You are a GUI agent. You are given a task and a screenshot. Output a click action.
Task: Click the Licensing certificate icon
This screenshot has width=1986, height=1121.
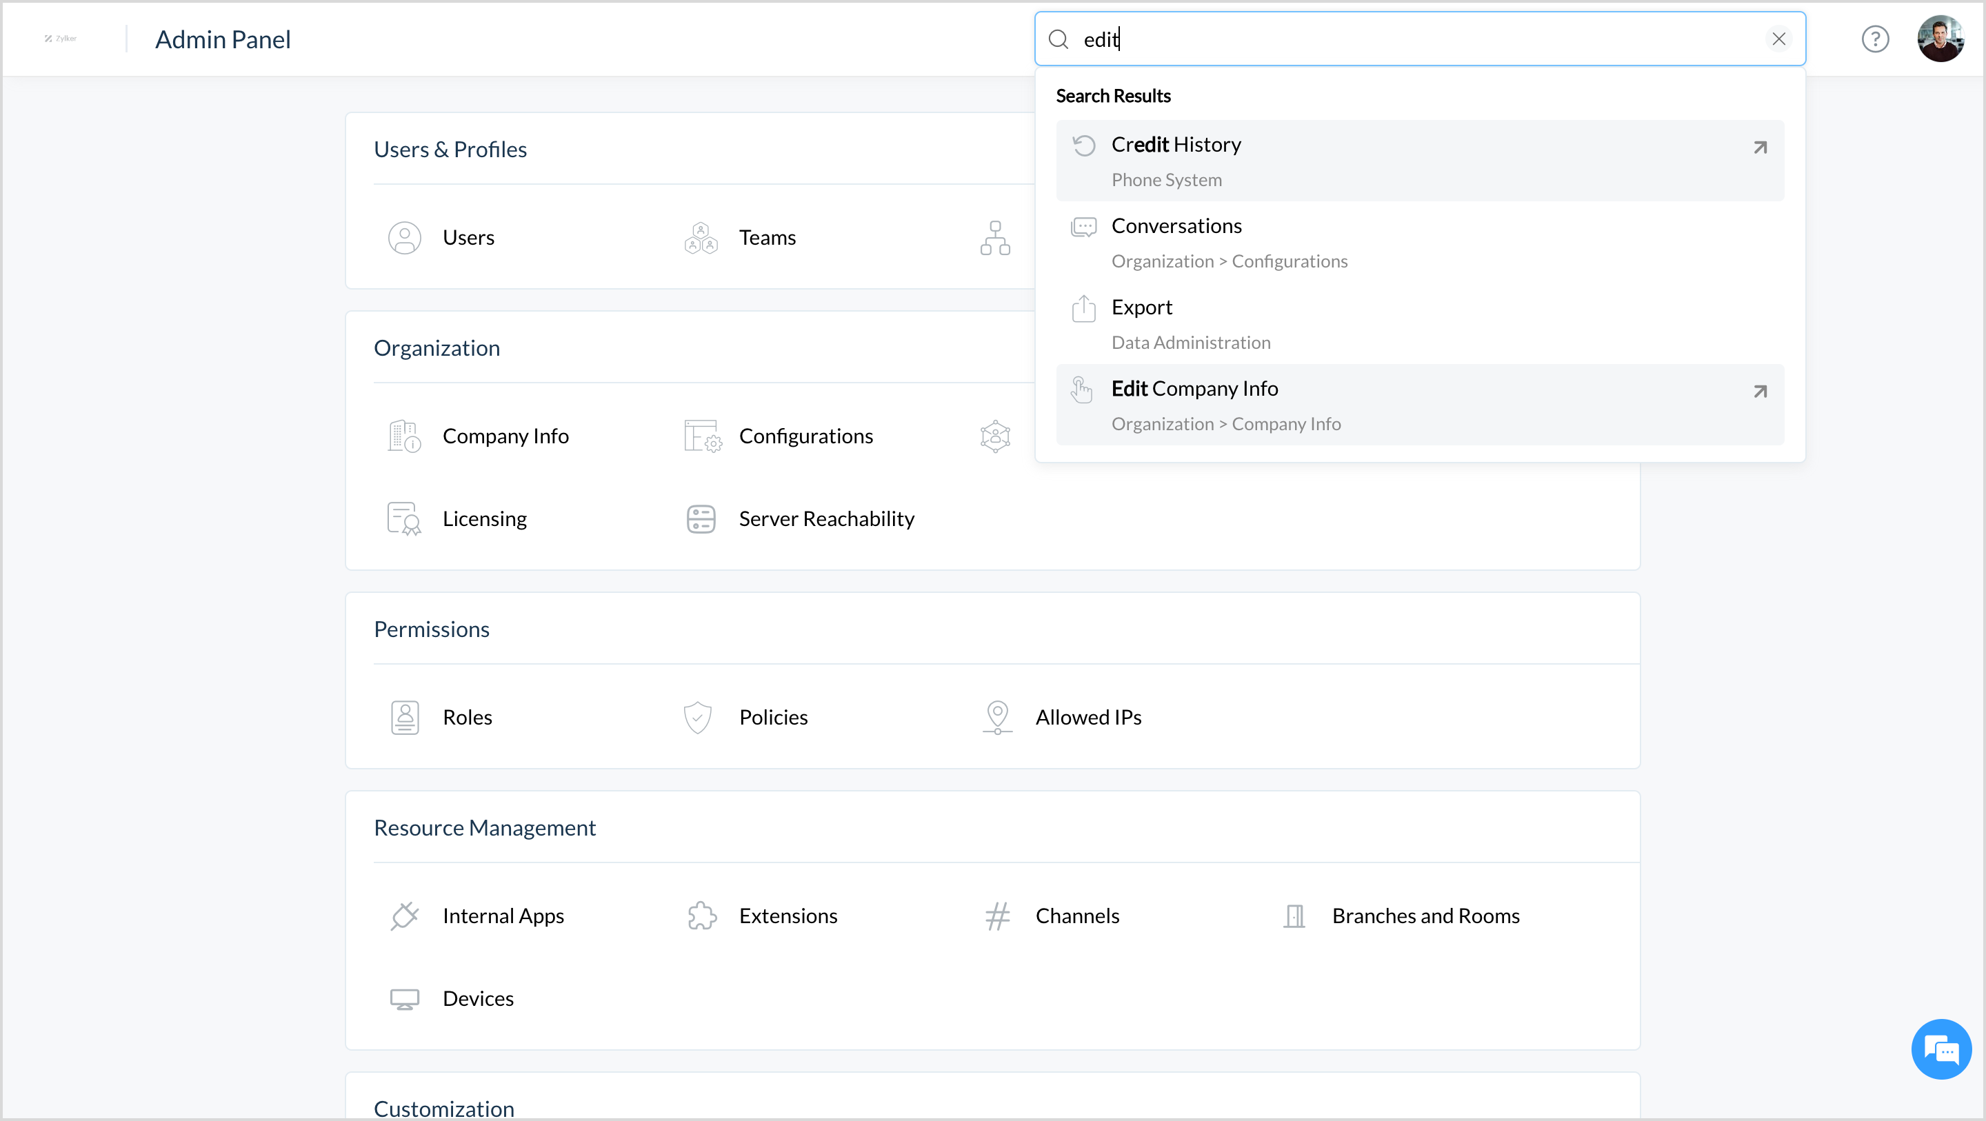point(404,518)
